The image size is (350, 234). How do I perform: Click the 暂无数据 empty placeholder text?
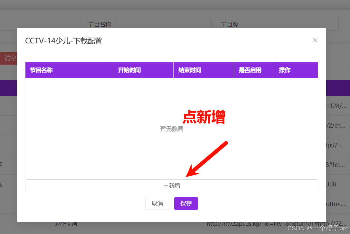tap(171, 129)
